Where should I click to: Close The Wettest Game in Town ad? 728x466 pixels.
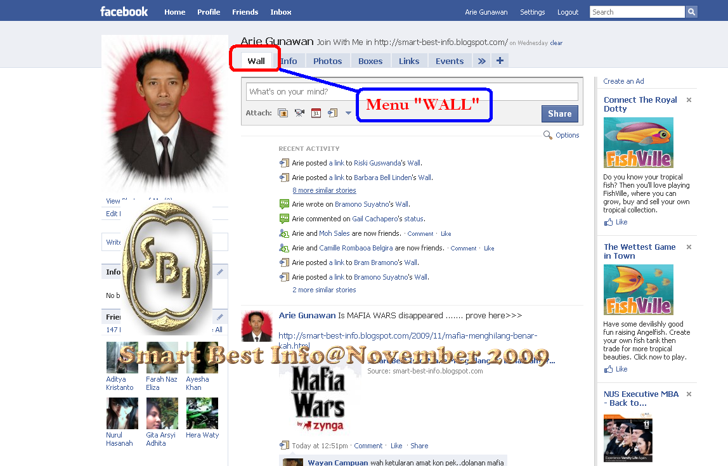(689, 247)
